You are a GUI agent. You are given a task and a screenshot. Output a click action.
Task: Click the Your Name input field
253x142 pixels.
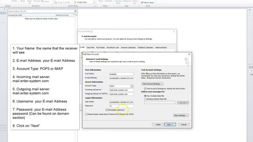[x=121, y=74]
